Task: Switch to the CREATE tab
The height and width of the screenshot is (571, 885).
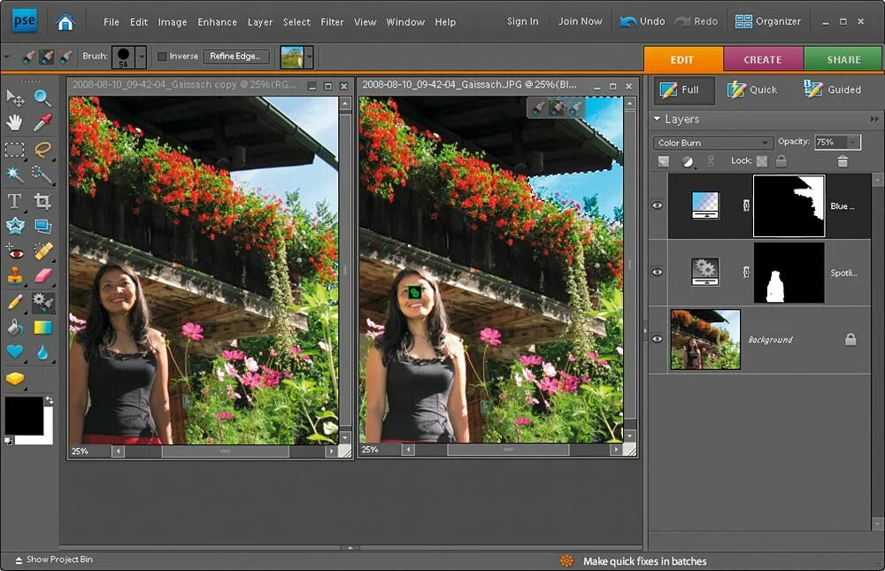Action: click(763, 59)
